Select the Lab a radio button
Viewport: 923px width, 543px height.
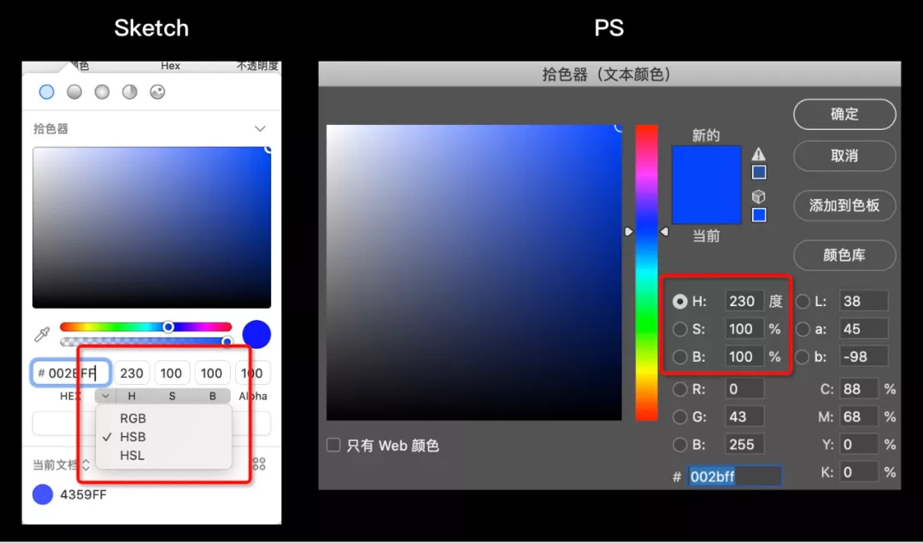[802, 329]
